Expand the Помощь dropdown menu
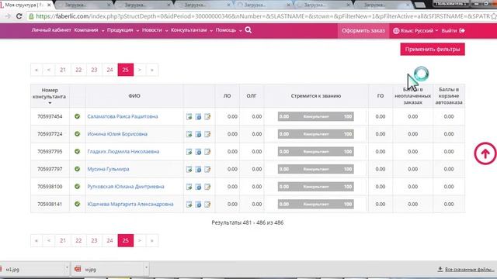Viewport: 497px width, 279px height. click(x=229, y=30)
